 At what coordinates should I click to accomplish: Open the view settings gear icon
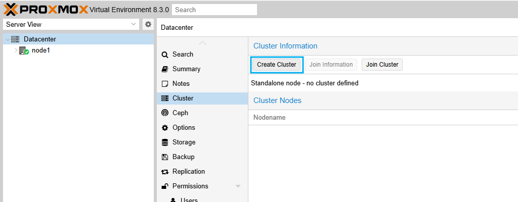(148, 24)
